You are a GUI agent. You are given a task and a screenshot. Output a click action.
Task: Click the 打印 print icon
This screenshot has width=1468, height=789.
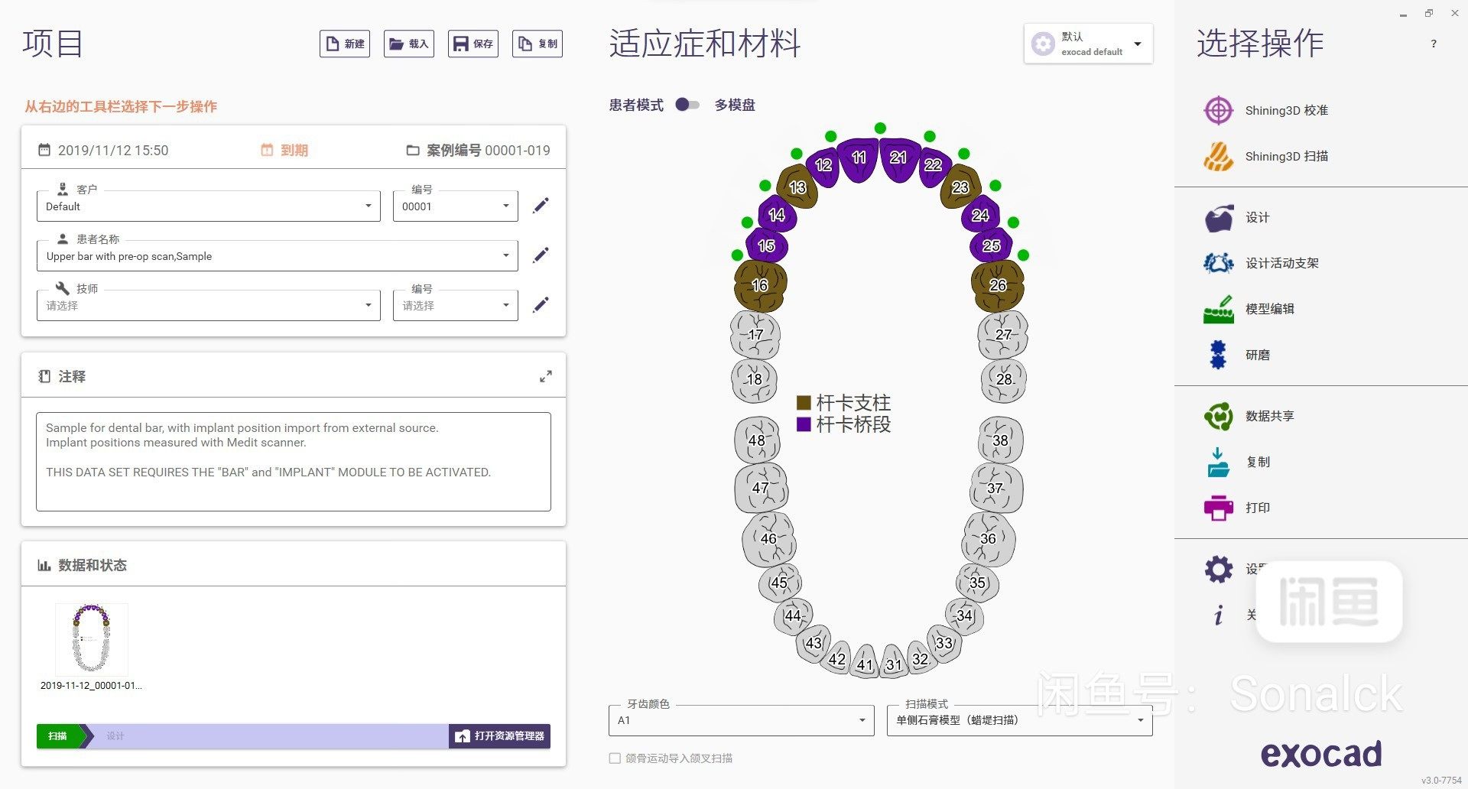pos(1219,508)
